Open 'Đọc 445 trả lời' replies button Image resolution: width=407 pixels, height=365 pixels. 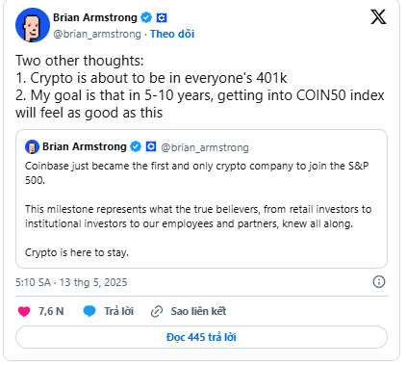coord(201,337)
